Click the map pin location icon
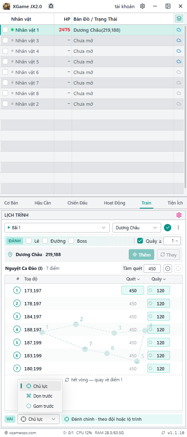 click(x=10, y=254)
